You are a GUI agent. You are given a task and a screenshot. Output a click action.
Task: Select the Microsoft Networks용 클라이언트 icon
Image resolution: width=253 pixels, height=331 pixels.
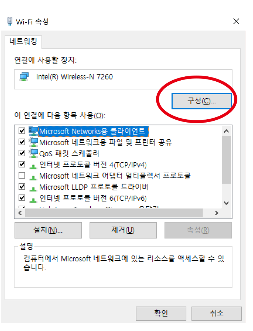click(33, 131)
